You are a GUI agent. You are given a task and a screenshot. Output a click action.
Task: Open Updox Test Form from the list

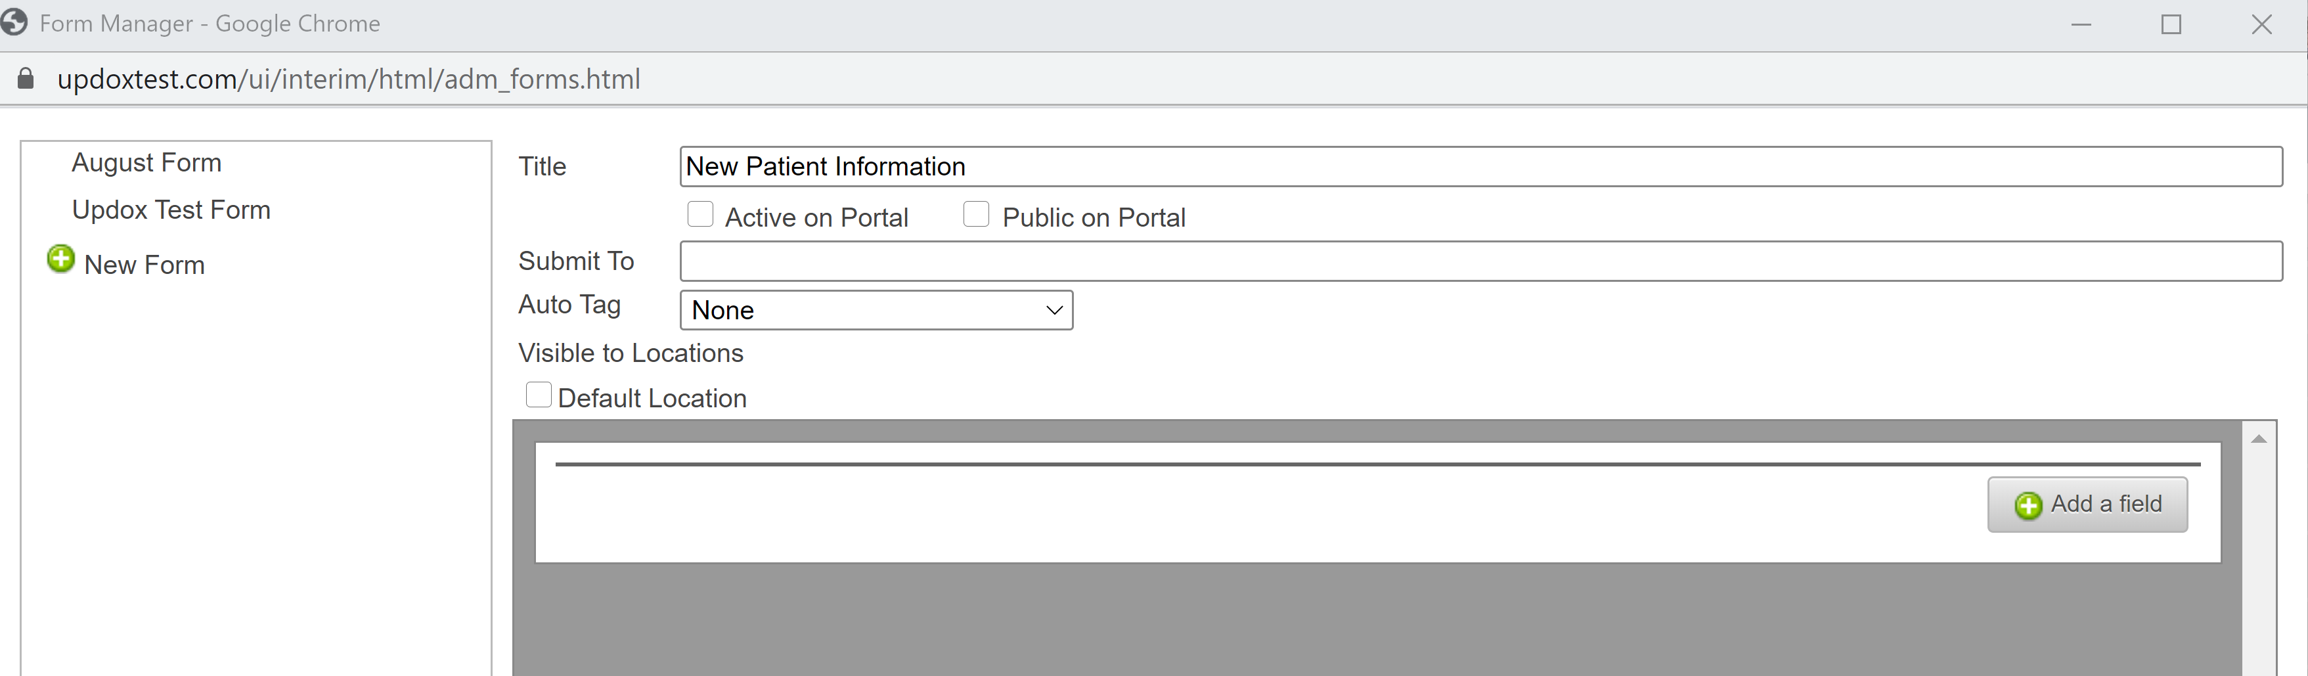pos(171,210)
